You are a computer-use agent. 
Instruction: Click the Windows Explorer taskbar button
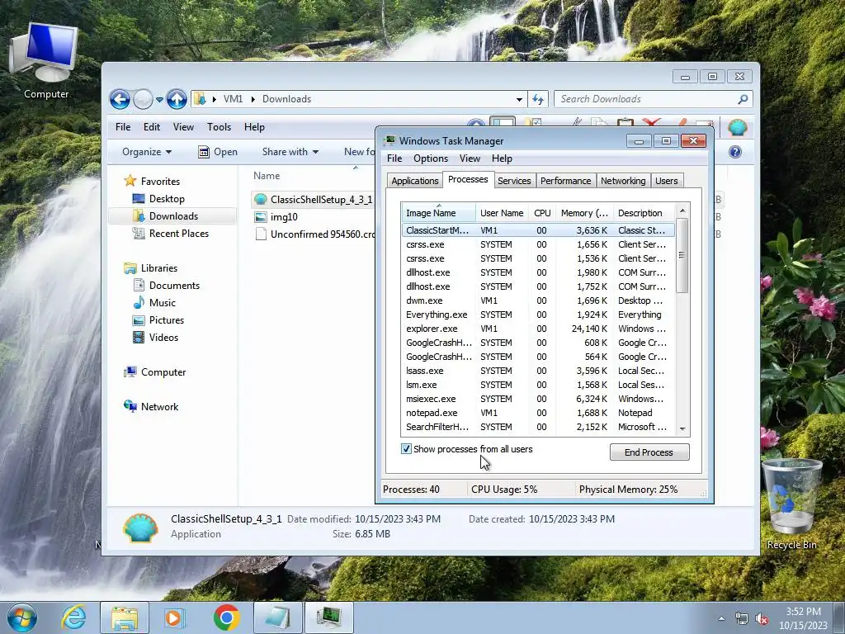pyautogui.click(x=125, y=617)
